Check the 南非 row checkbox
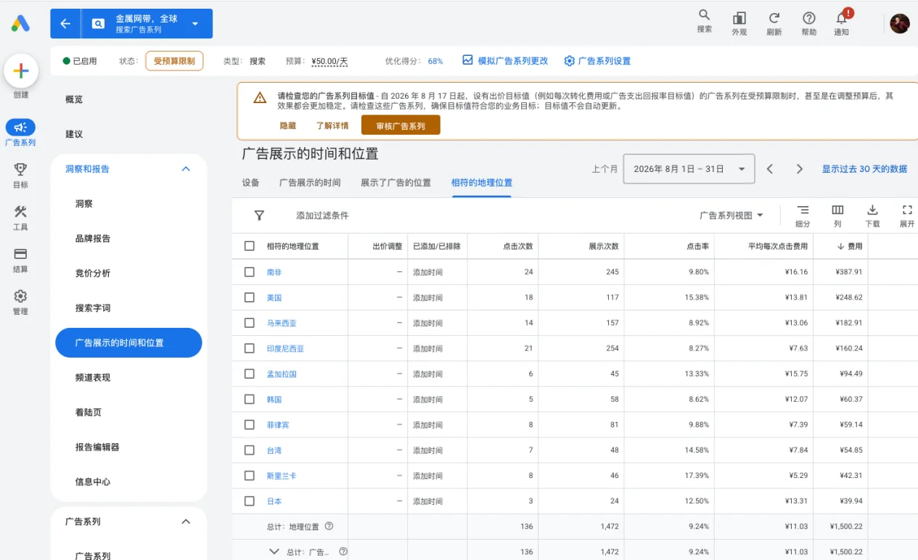 [250, 272]
